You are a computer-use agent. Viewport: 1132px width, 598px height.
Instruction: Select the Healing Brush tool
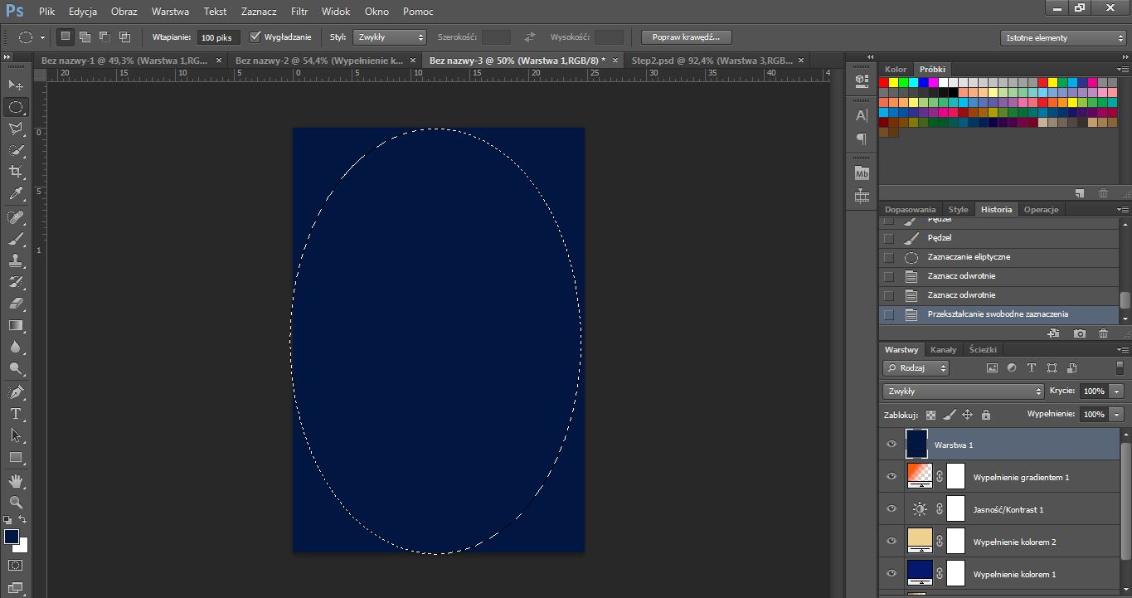16,217
